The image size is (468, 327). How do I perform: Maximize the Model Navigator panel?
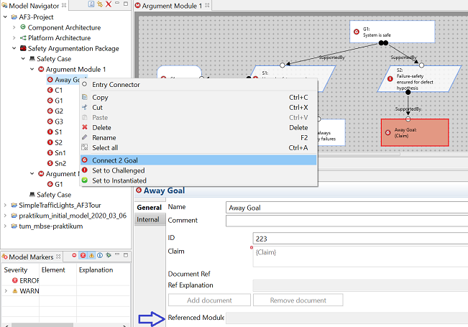tap(126, 4)
